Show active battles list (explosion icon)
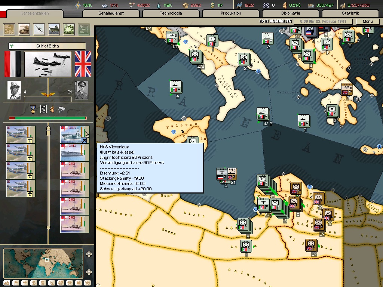383x287 pixels. click(69, 29)
